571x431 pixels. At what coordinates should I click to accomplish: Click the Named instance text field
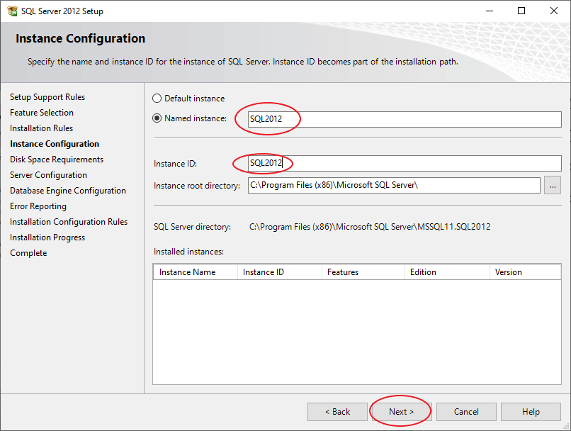pos(405,119)
